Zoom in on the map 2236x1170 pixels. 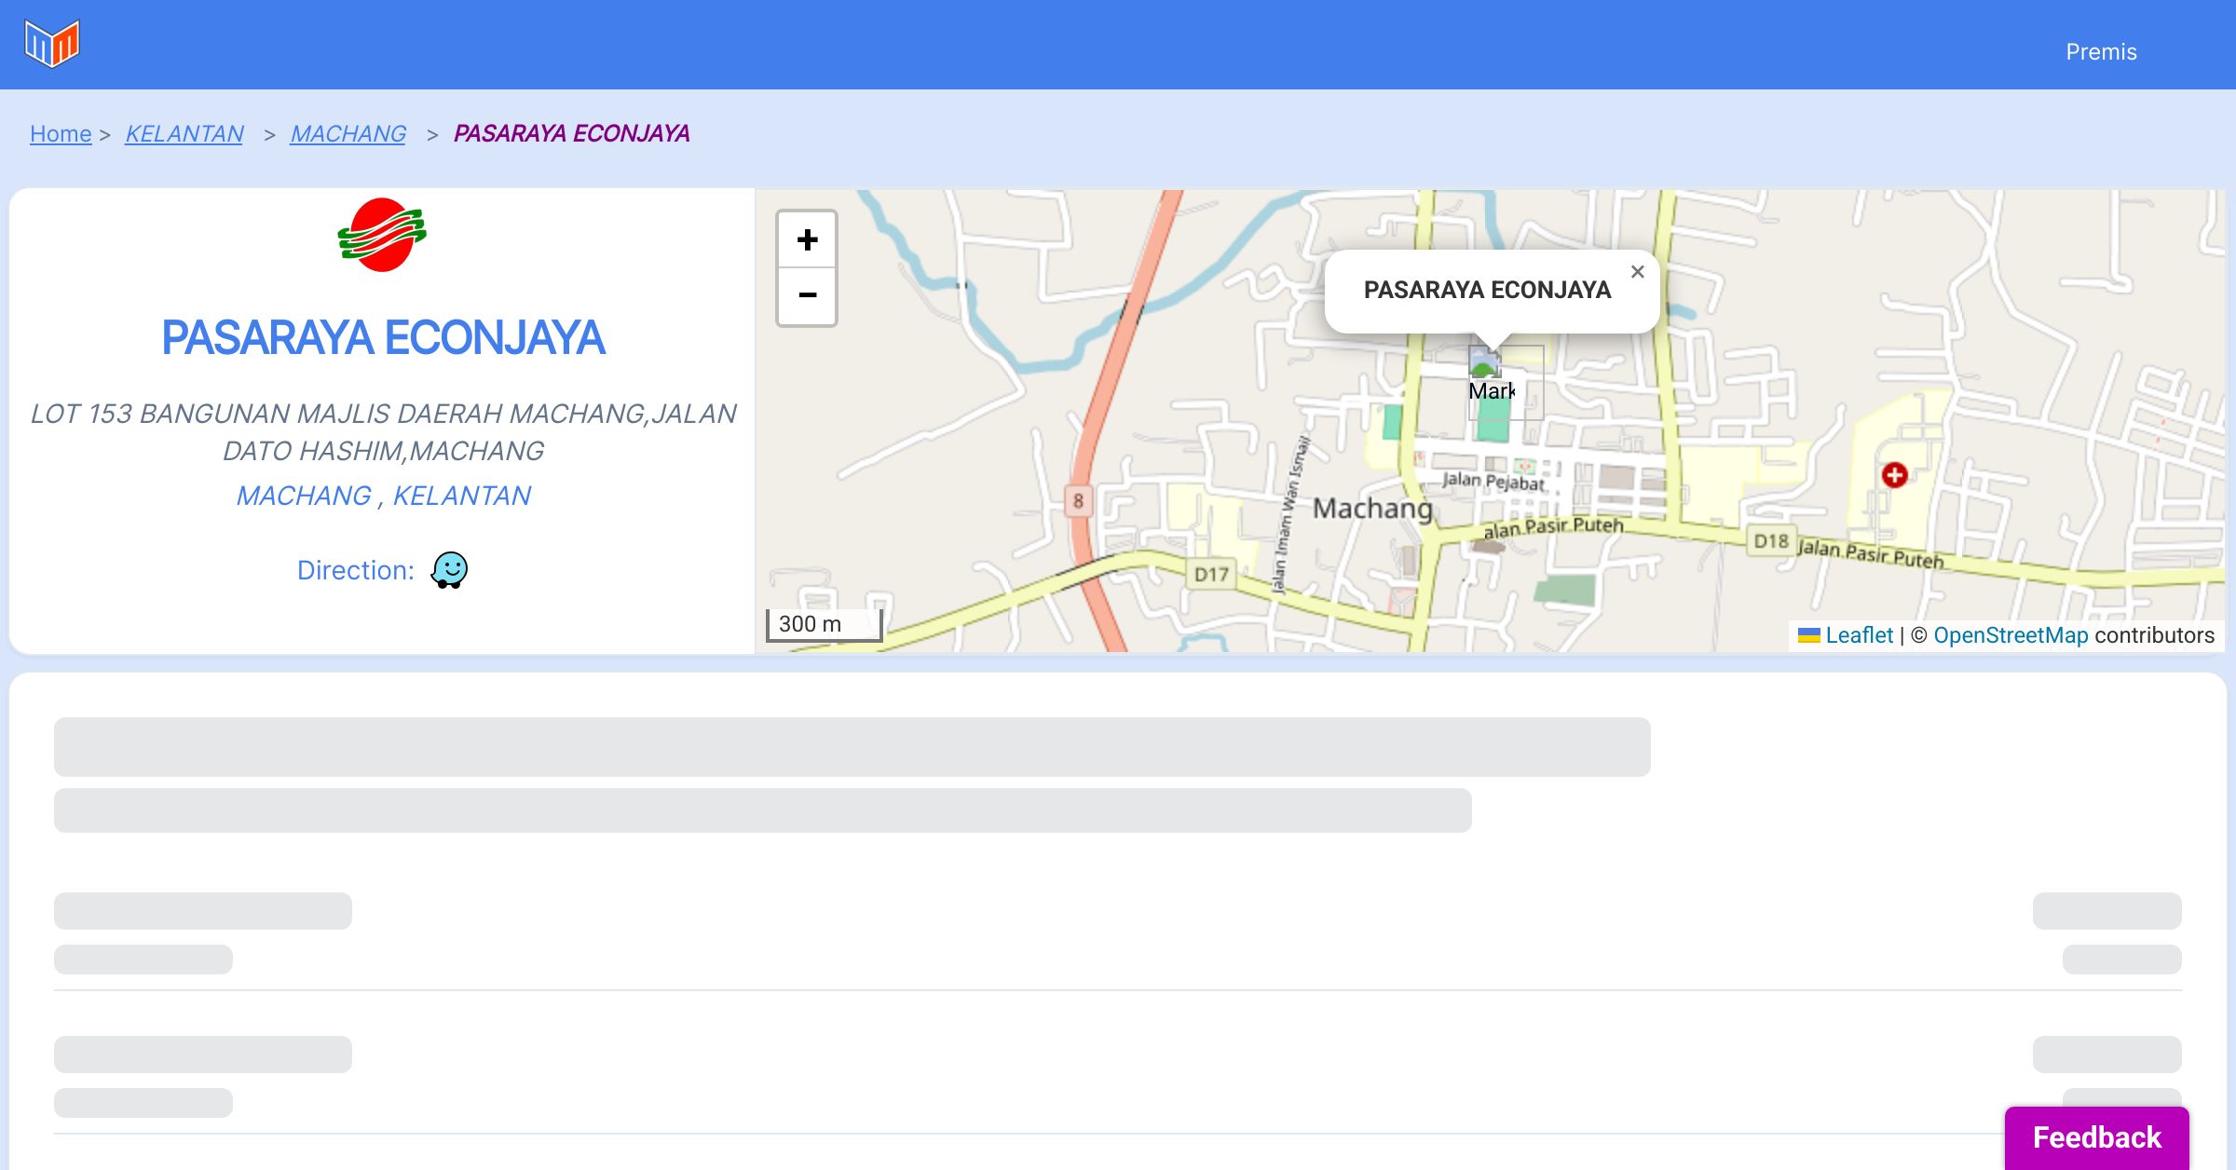(807, 240)
